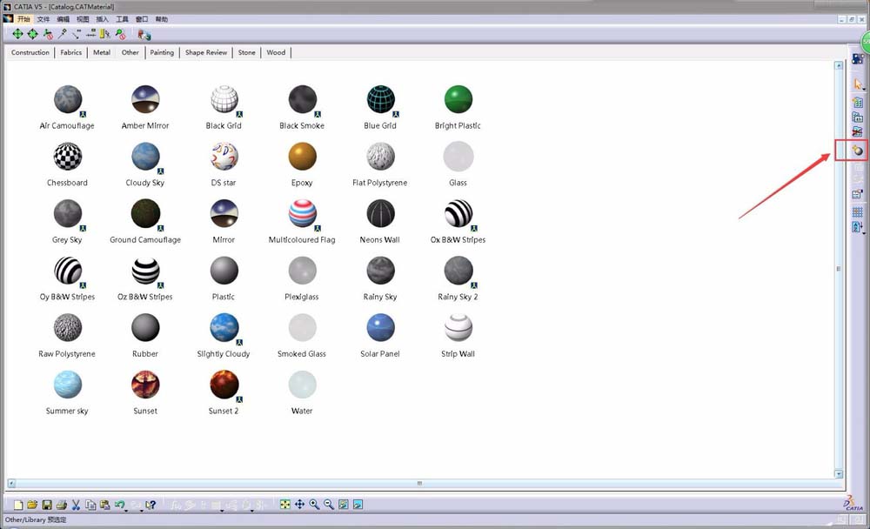Select the Multicoloured Flag material sphere
The height and width of the screenshot is (529, 870).
coord(303,214)
